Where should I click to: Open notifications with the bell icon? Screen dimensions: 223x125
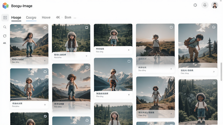(205, 5)
